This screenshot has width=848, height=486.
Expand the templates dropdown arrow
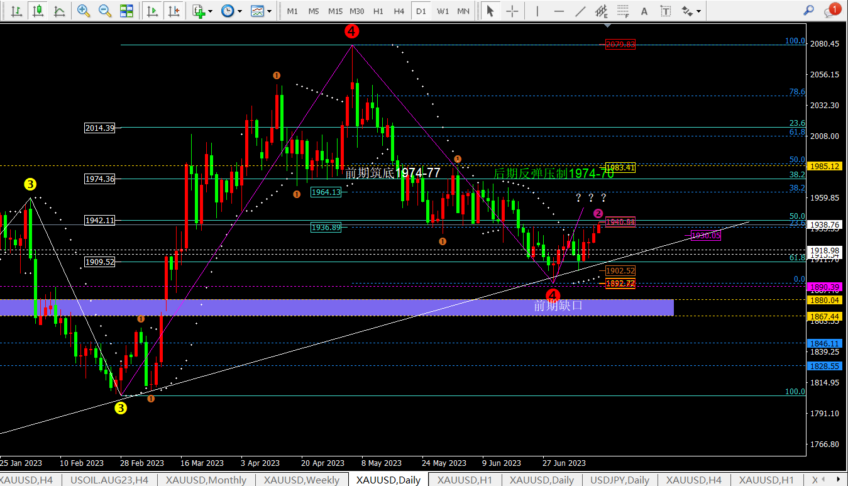click(x=269, y=11)
